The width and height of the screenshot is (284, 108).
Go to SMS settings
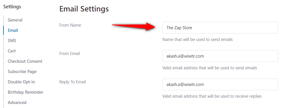[12, 41]
